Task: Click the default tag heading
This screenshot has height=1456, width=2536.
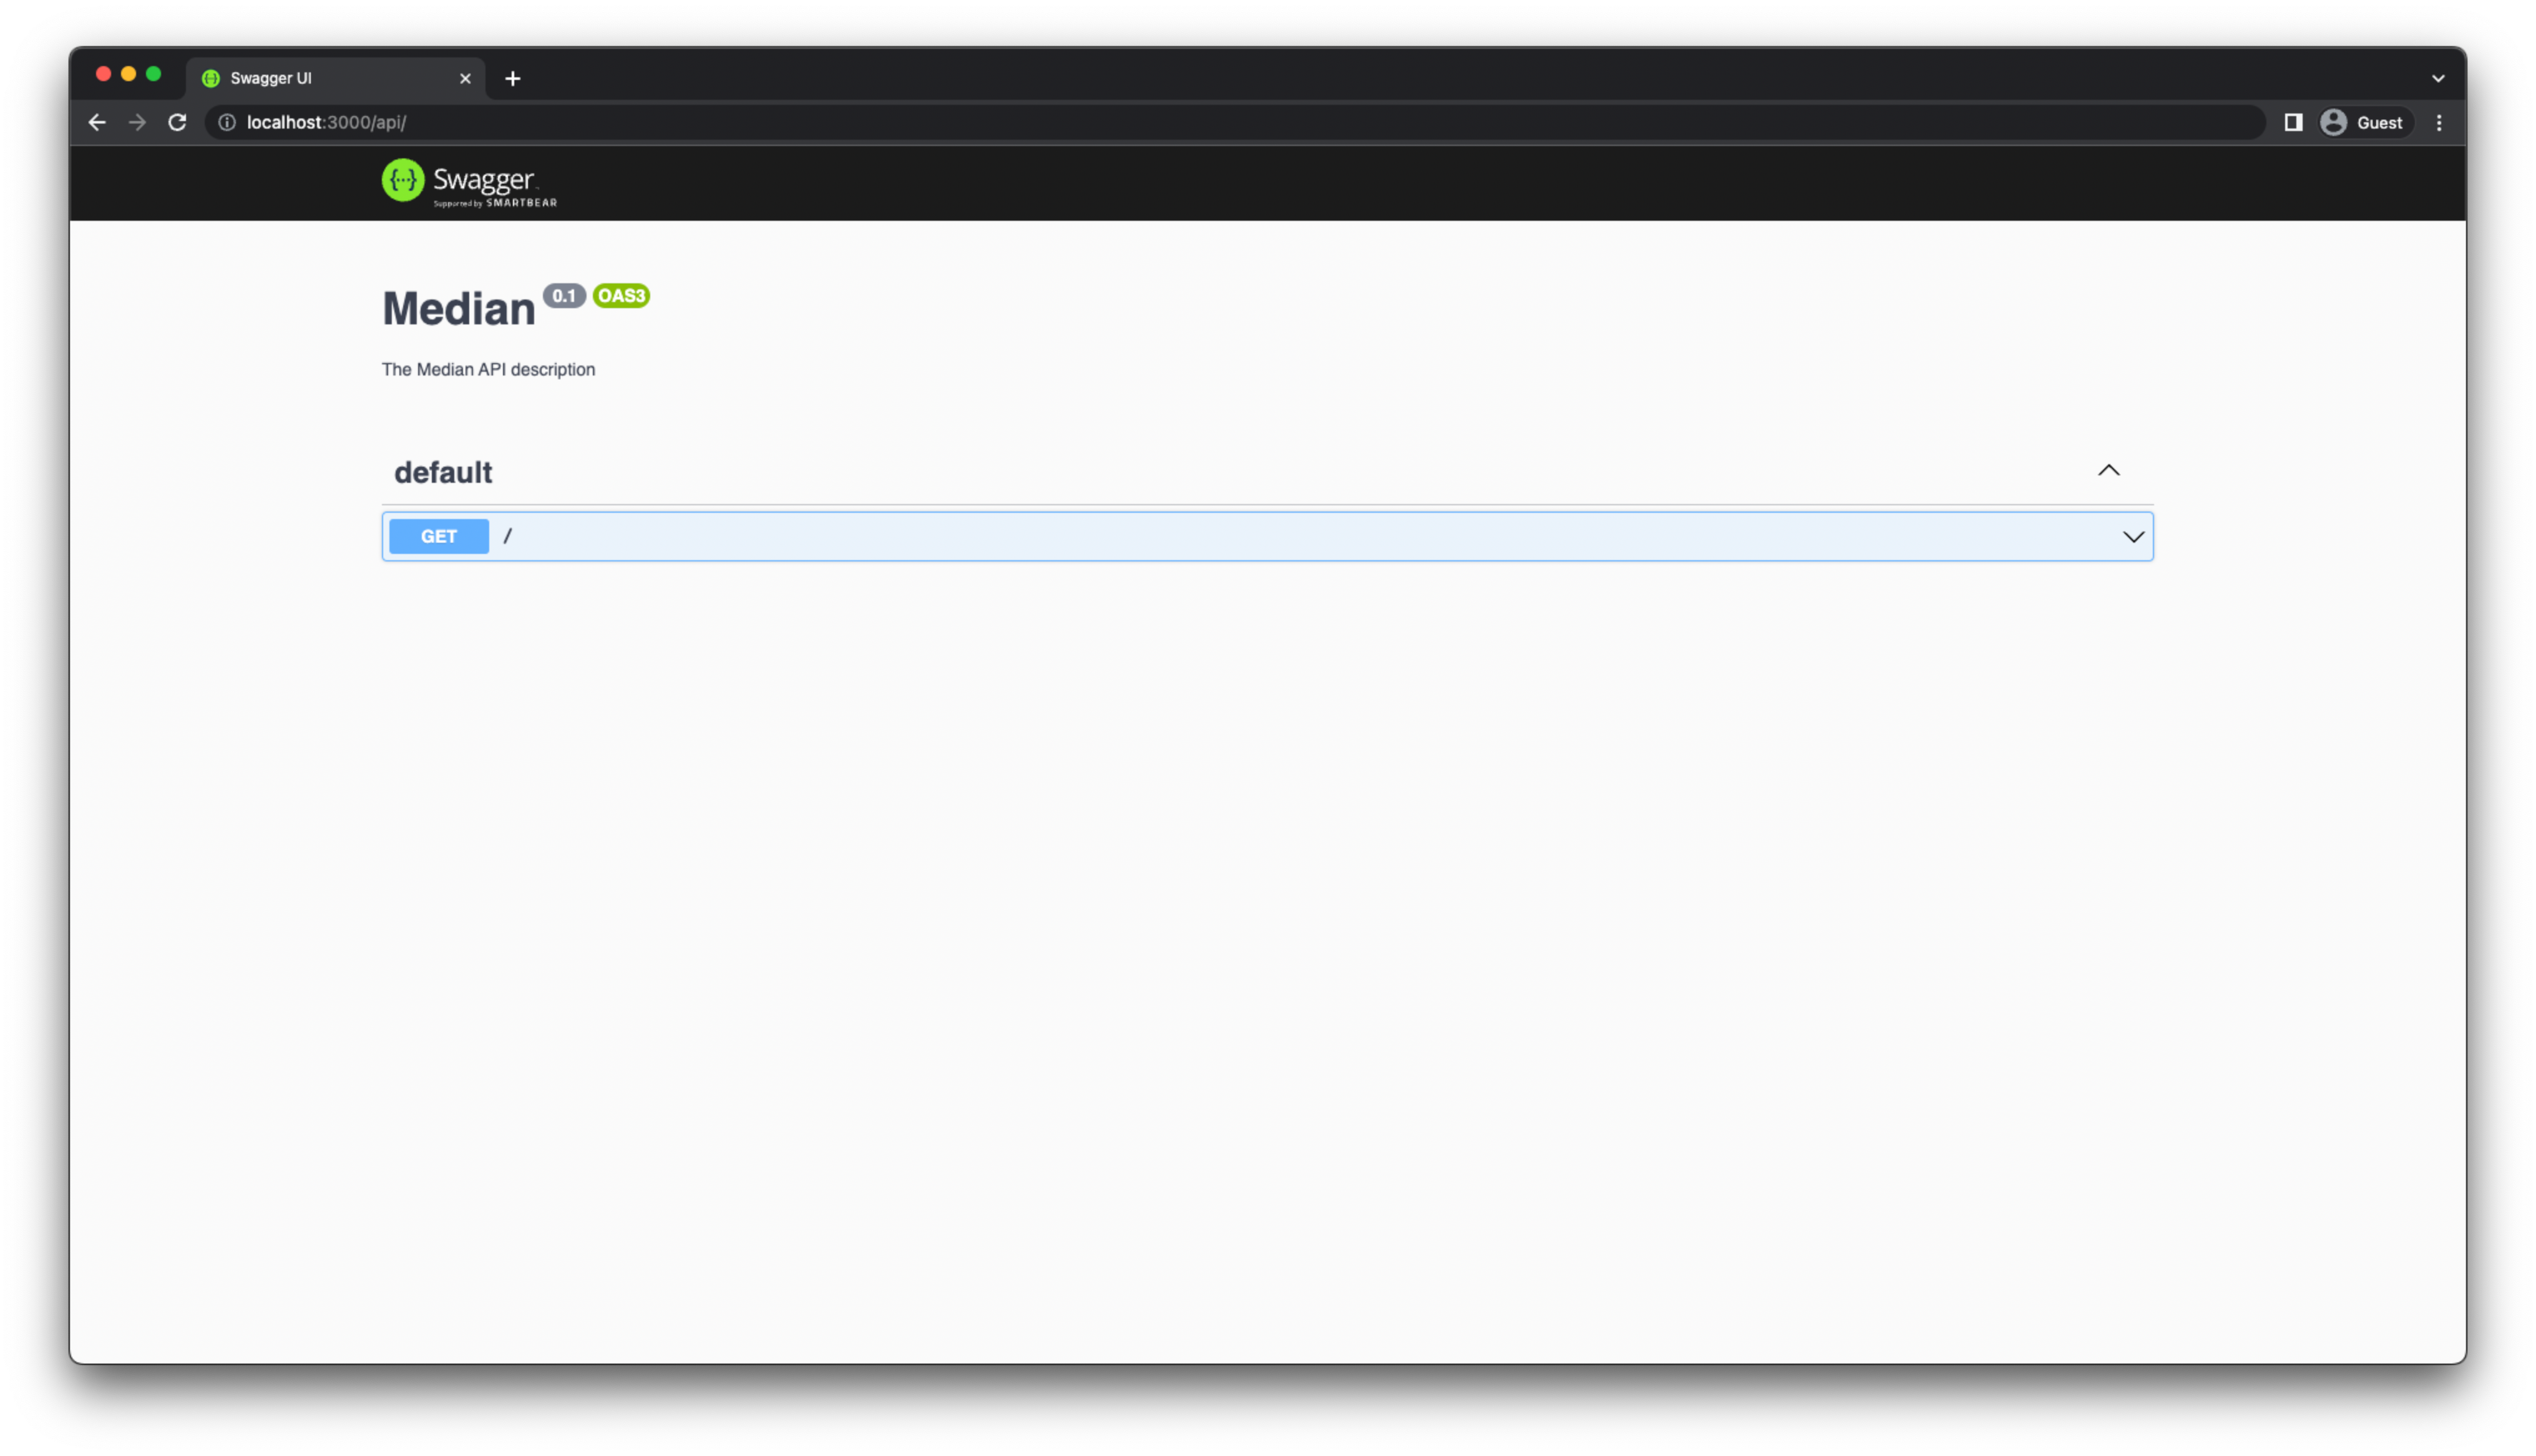Action: [443, 472]
